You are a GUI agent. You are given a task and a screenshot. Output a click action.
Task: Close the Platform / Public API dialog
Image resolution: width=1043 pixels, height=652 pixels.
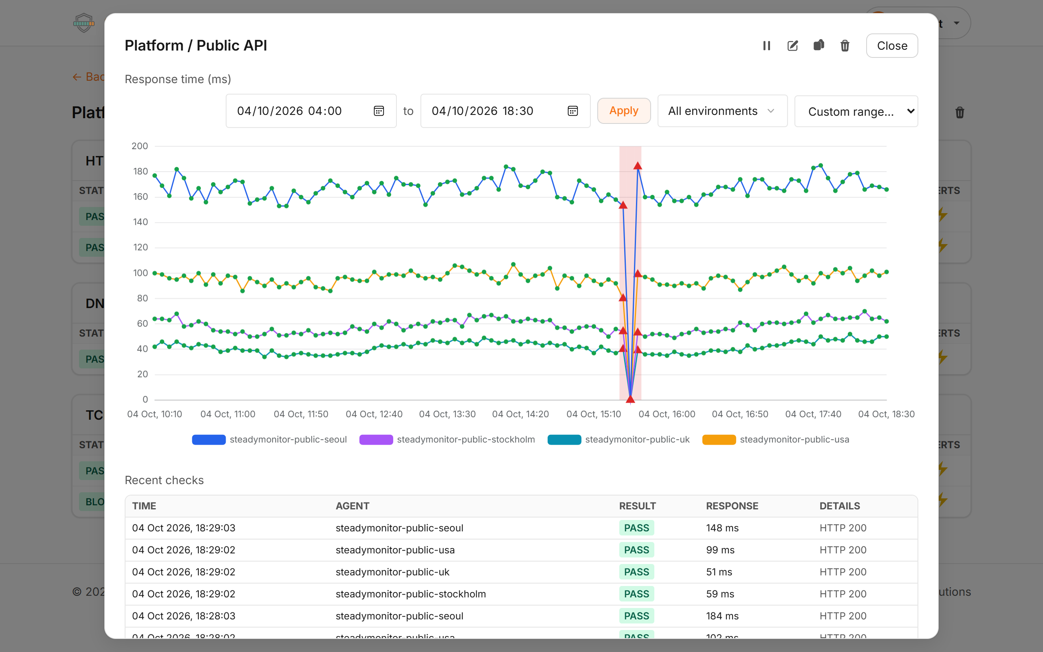click(892, 46)
